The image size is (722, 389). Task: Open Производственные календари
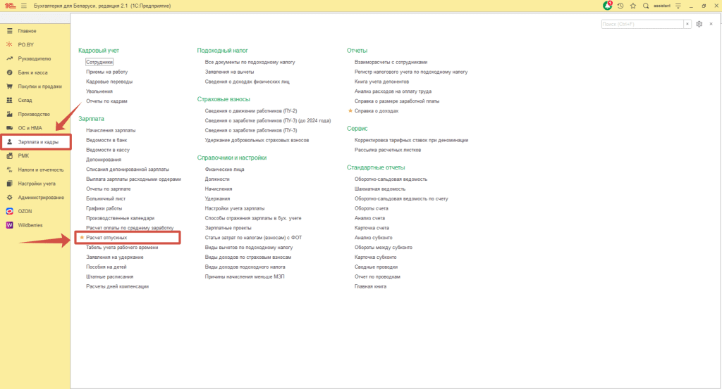[x=120, y=218]
